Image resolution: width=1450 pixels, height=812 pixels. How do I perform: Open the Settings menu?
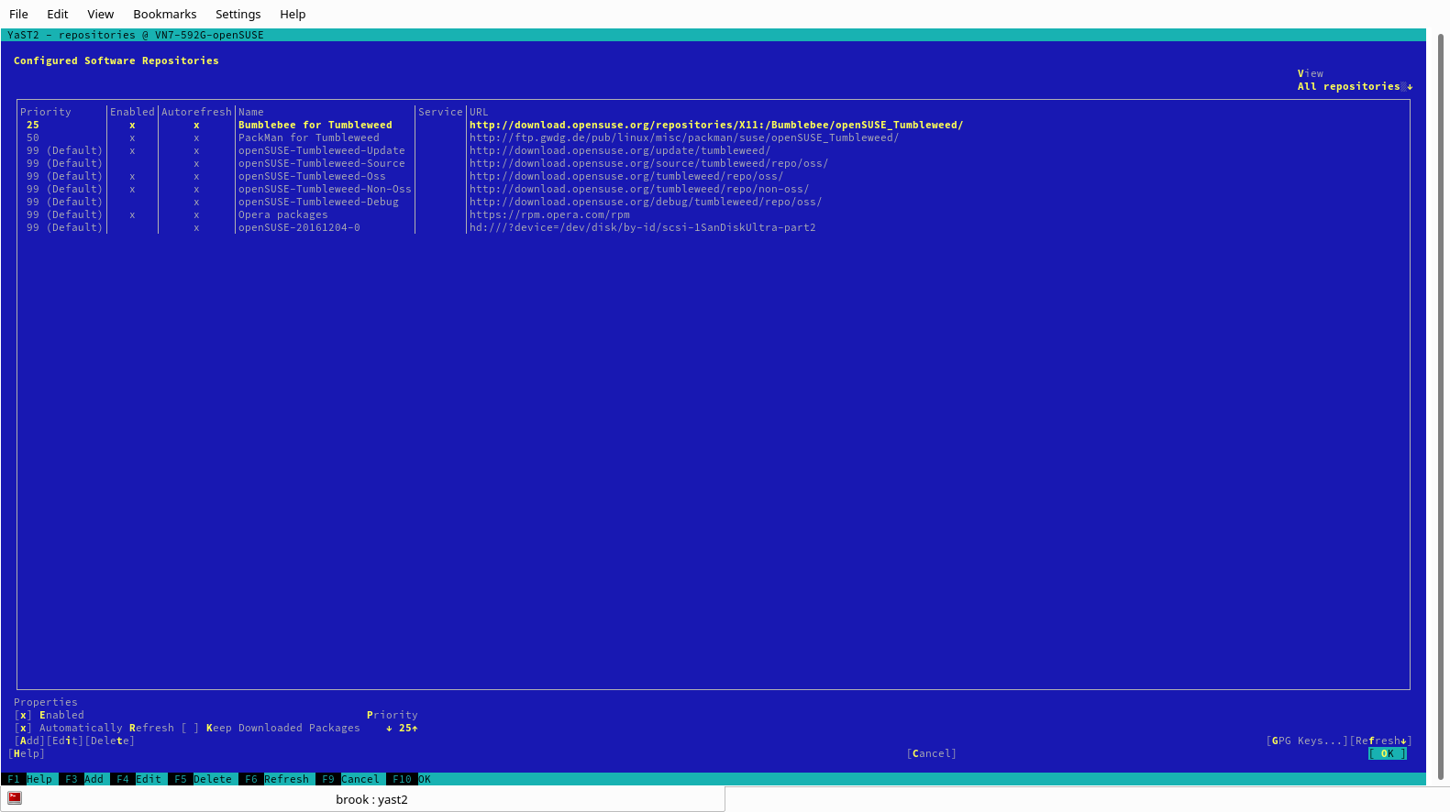[238, 14]
